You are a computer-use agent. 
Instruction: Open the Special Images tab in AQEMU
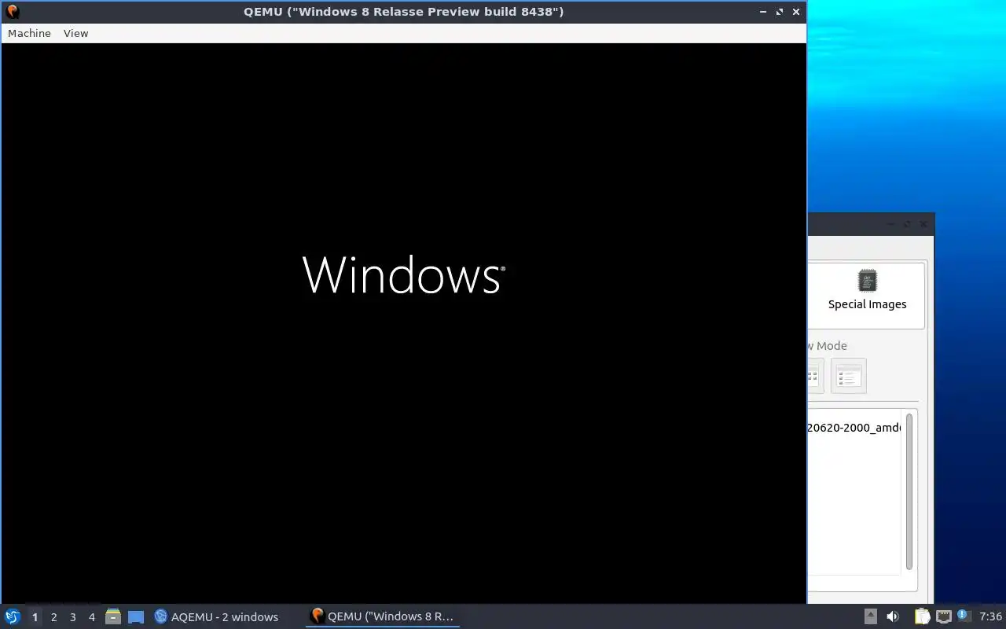867,296
